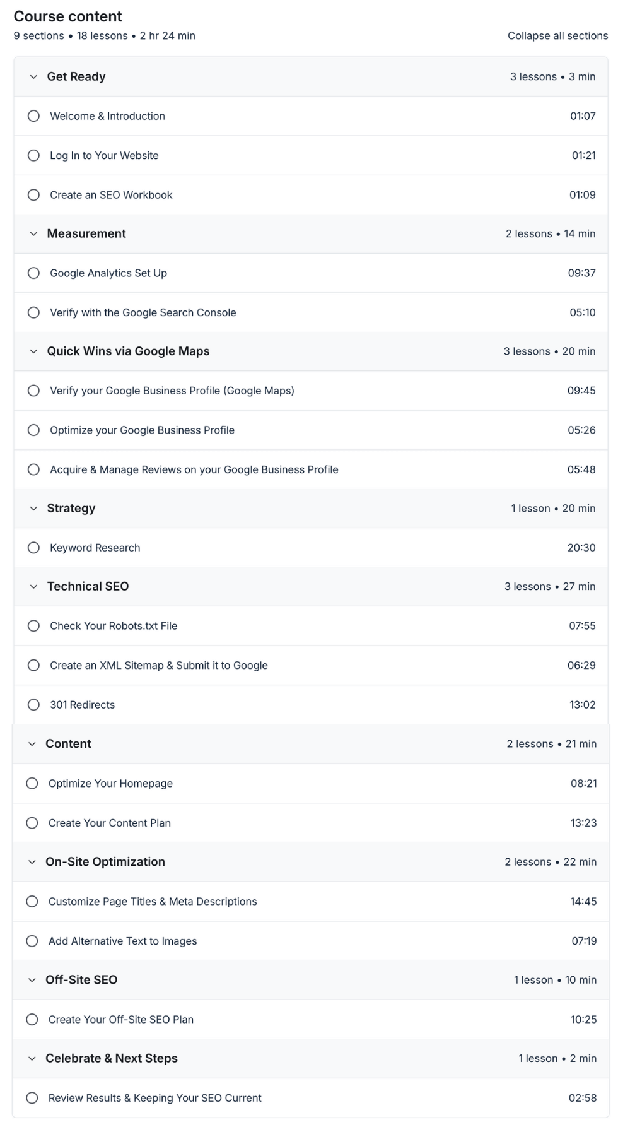The width and height of the screenshot is (618, 1127).
Task: Mark Google Analytics Set Up as complete
Action: pos(33,273)
